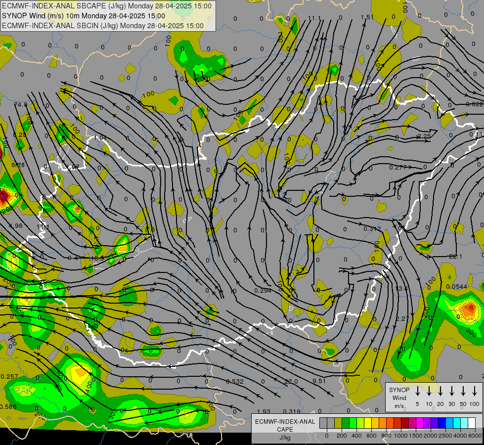Click the 2.25 value on the map
This screenshot has width=484, height=445.
pyautogui.click(x=424, y=136)
